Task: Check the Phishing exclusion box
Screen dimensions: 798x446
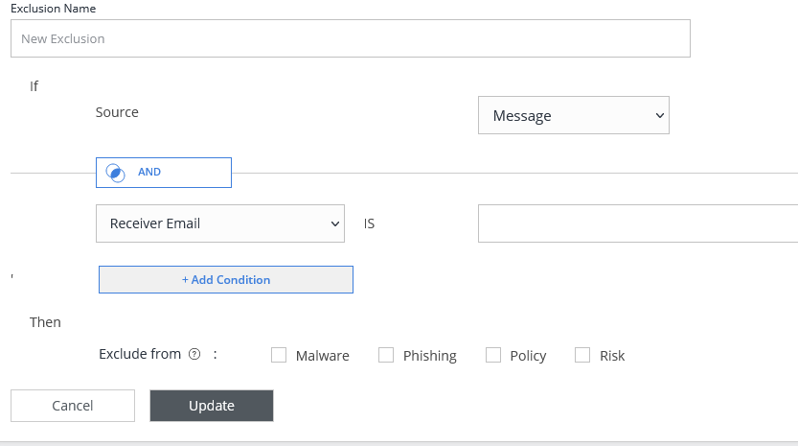Action: (386, 355)
